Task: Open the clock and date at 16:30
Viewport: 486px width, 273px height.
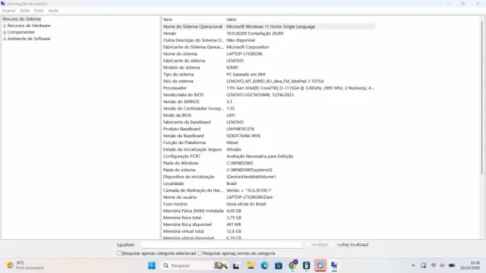Action: 470,265
